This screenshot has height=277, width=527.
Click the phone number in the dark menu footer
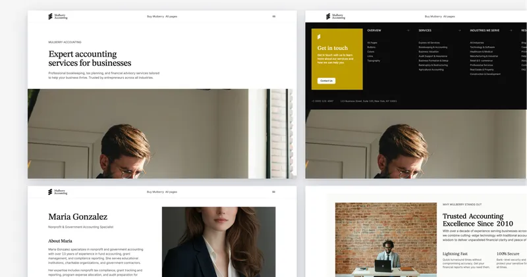322,101
